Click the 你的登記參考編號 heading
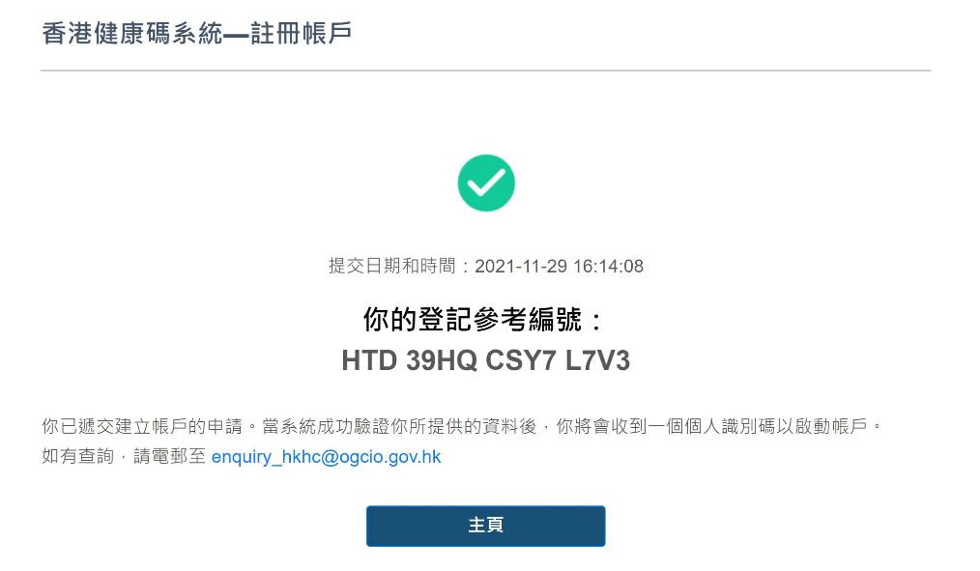 coord(474,319)
